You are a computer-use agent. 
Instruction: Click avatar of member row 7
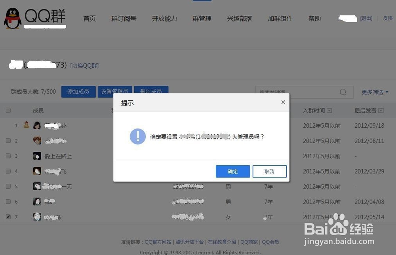click(x=37, y=217)
